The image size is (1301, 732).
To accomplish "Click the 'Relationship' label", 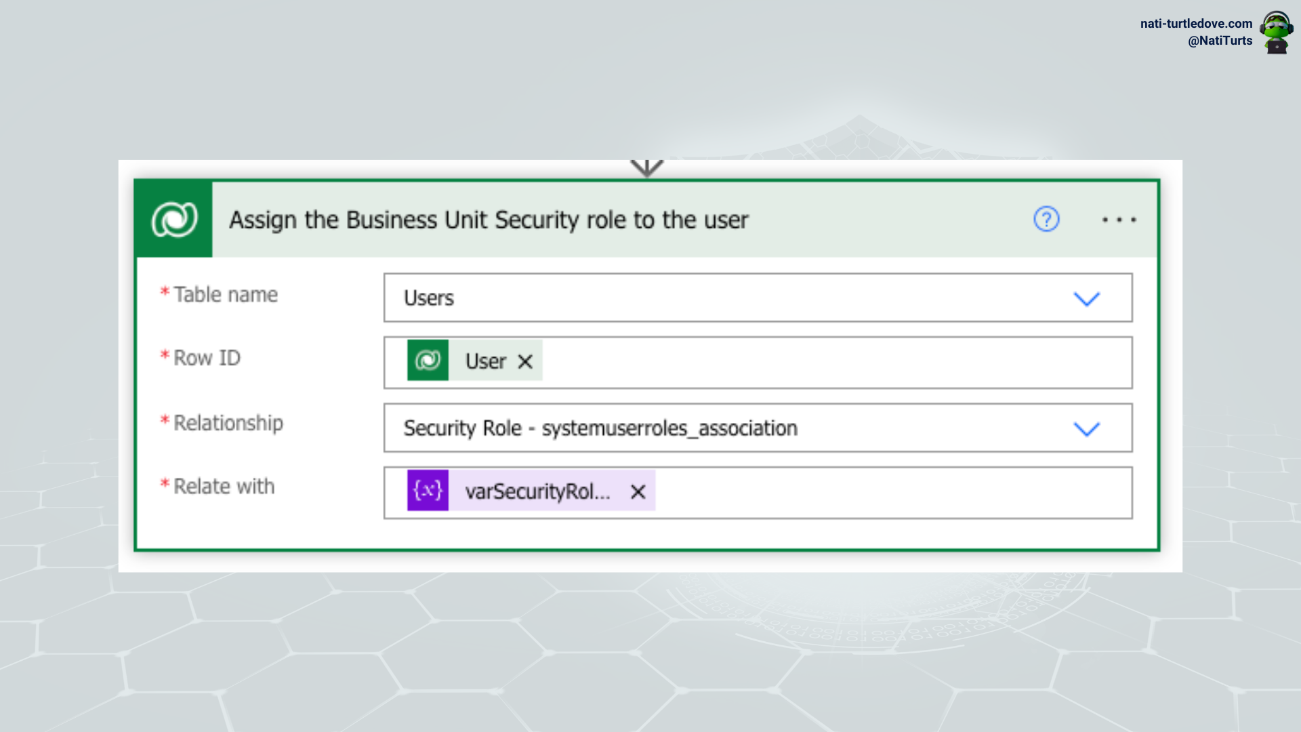I will click(228, 423).
